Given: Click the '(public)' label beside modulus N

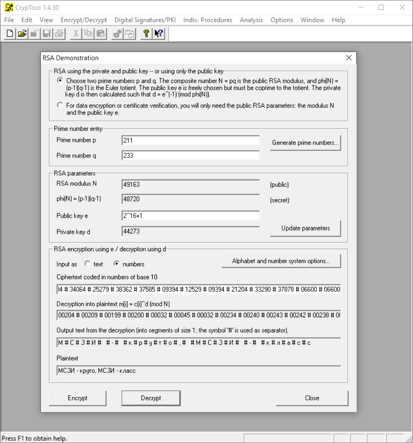Looking at the screenshot, I should pos(279,185).
